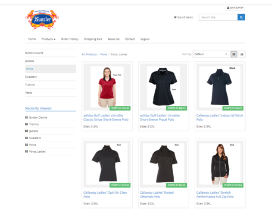272x214 pixels.
Task: Click the Kunzler logo
Action: pyautogui.click(x=42, y=20)
